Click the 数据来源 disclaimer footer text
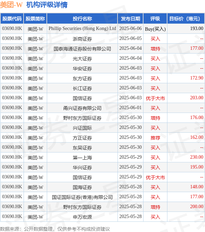The height and width of the screenshot is (232, 205). click(55, 229)
